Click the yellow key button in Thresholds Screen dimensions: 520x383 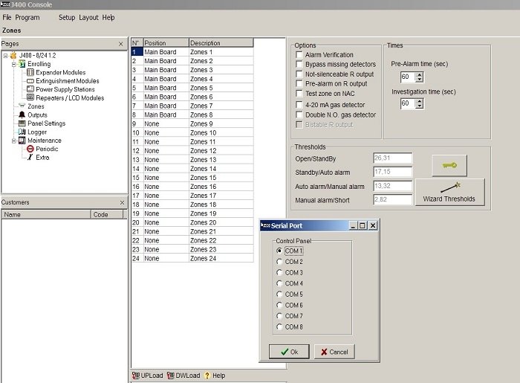(449, 165)
